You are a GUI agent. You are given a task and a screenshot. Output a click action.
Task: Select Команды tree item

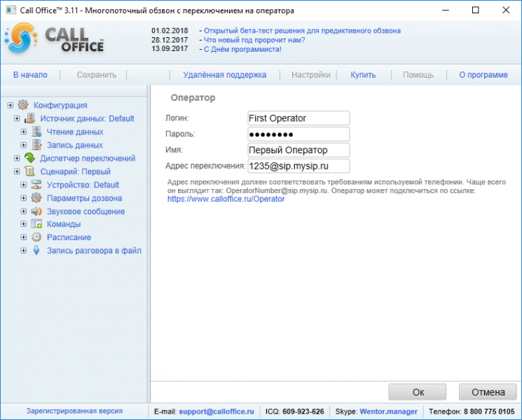pyautogui.click(x=64, y=224)
